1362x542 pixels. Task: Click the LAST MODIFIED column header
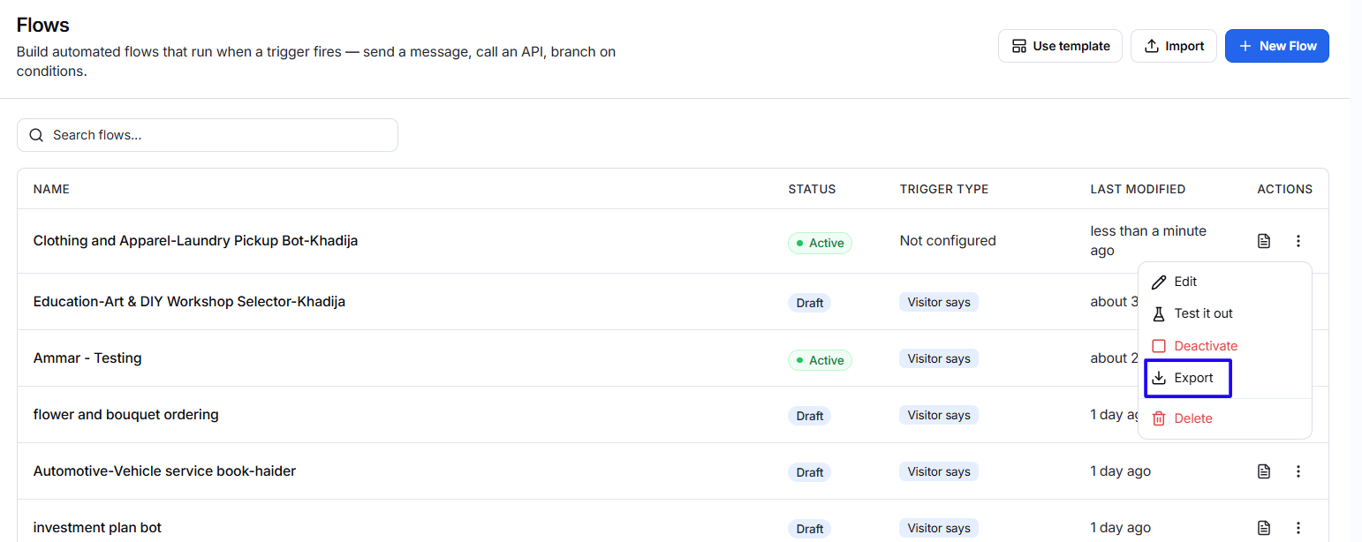pyautogui.click(x=1138, y=189)
